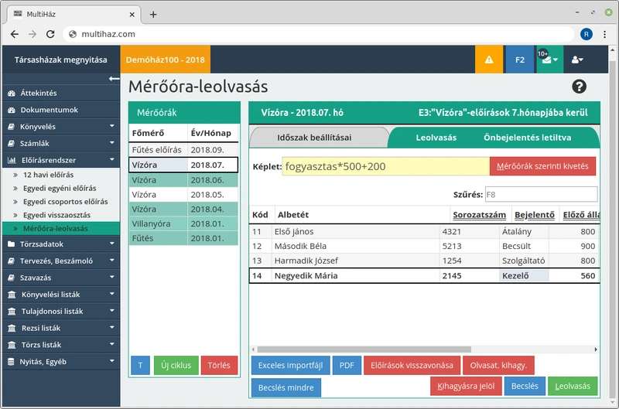Switch to the Leolvasás tab
This screenshot has height=409, width=619.
[436, 138]
